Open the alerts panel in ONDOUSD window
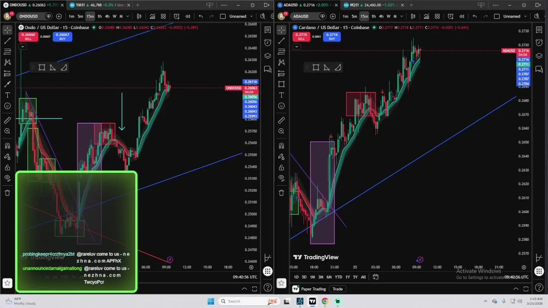This screenshot has width=548, height=308. pos(268,42)
